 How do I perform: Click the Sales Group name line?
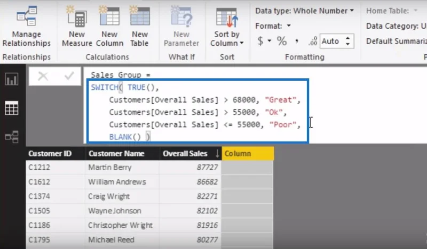pos(121,74)
